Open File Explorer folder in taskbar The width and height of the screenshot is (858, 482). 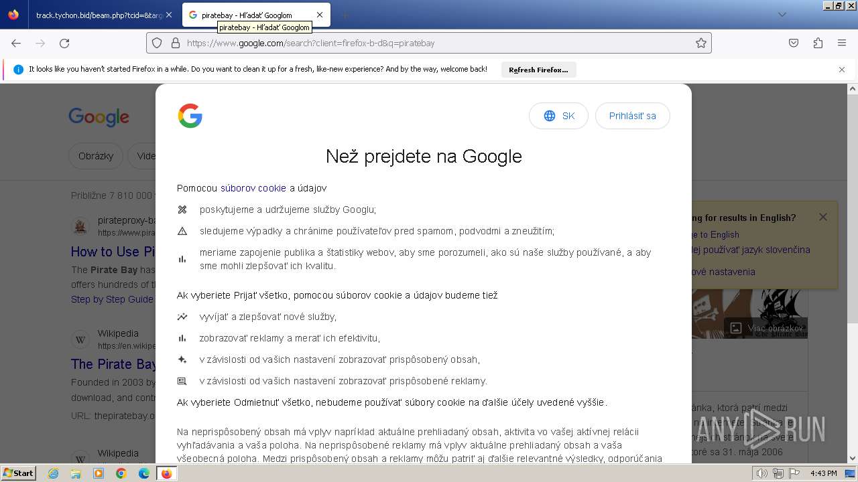pos(76,473)
